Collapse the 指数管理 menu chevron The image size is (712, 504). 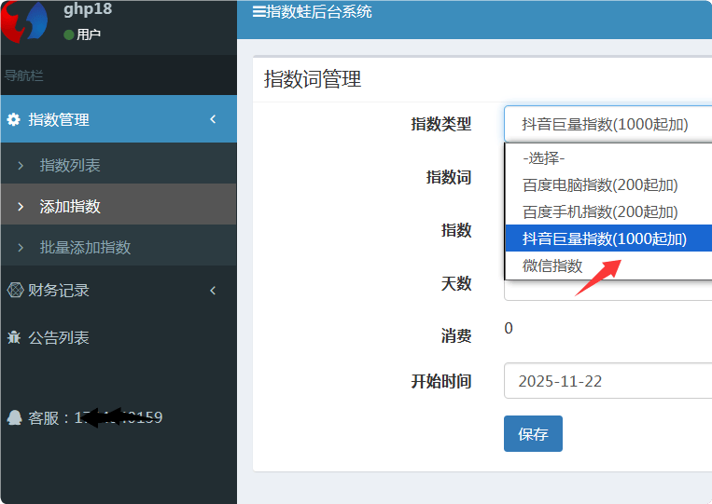213,119
